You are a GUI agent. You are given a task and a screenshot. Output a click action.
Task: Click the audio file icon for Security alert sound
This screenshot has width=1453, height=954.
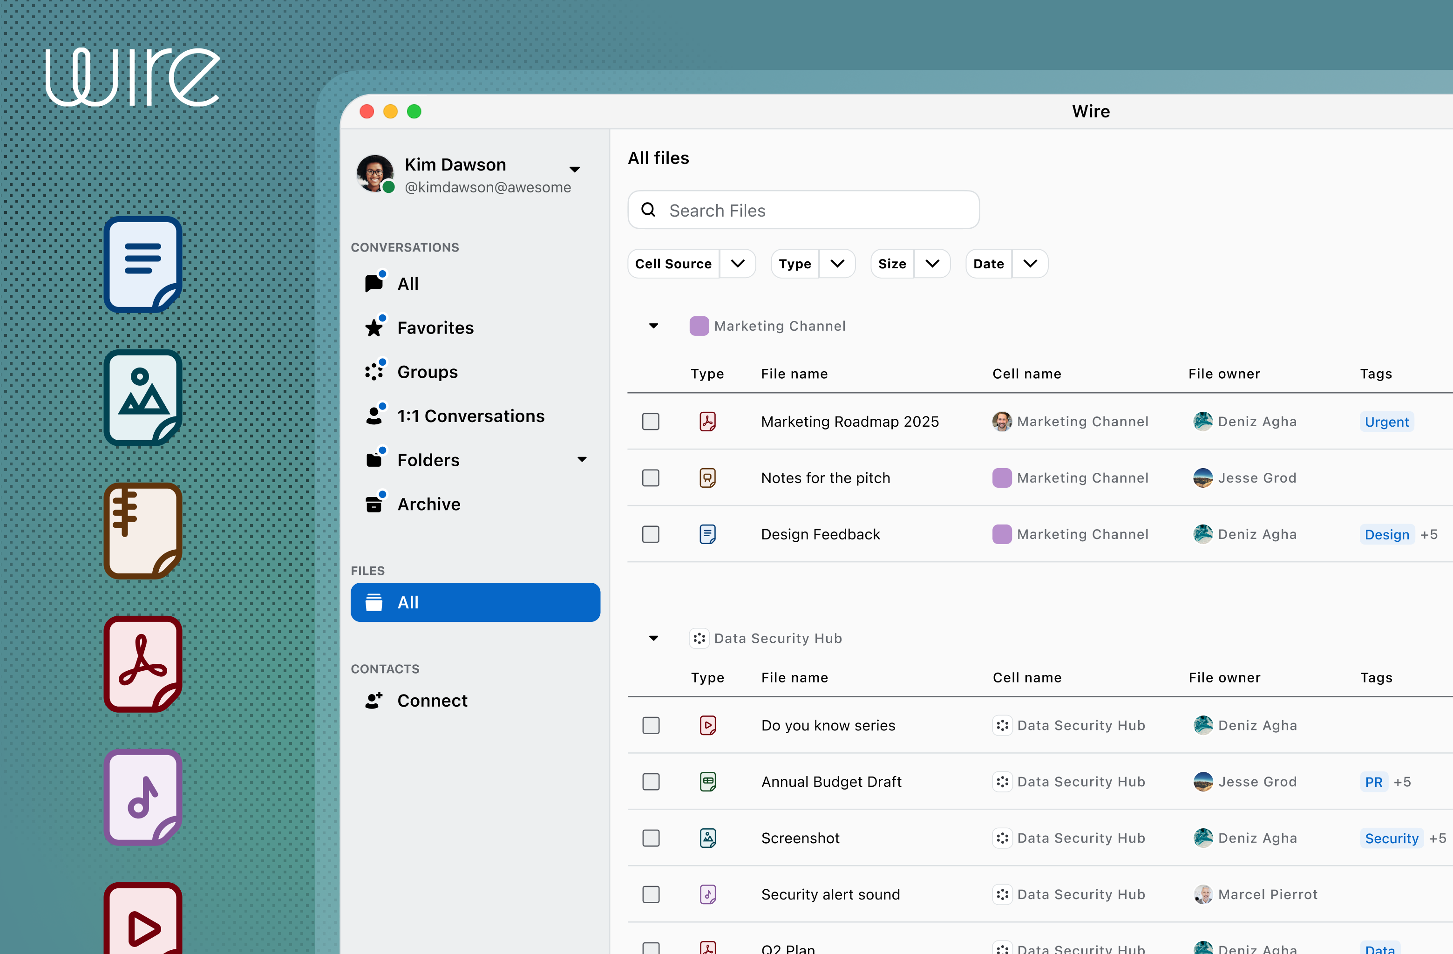tap(707, 894)
